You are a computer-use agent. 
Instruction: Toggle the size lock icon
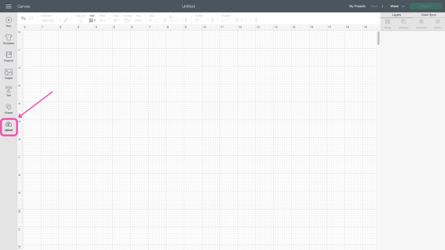pos(170,17)
